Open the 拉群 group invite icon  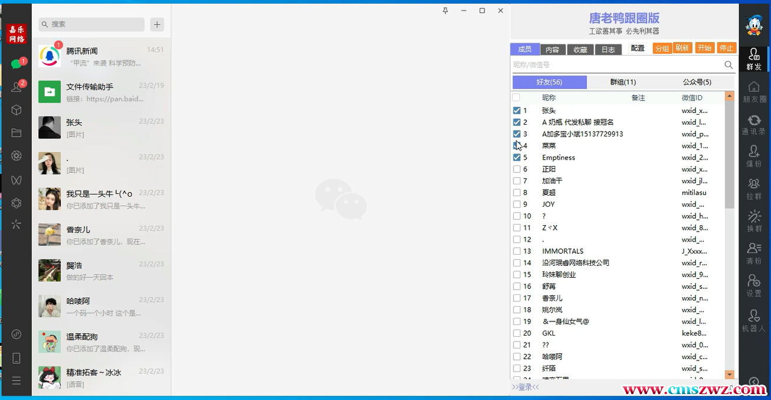[x=754, y=188]
